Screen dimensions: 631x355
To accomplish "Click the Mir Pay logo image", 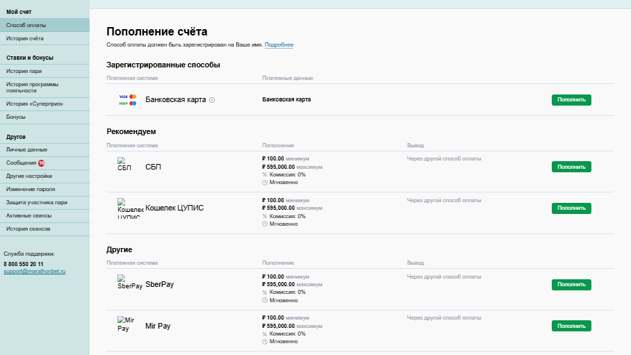I will 126,324.
